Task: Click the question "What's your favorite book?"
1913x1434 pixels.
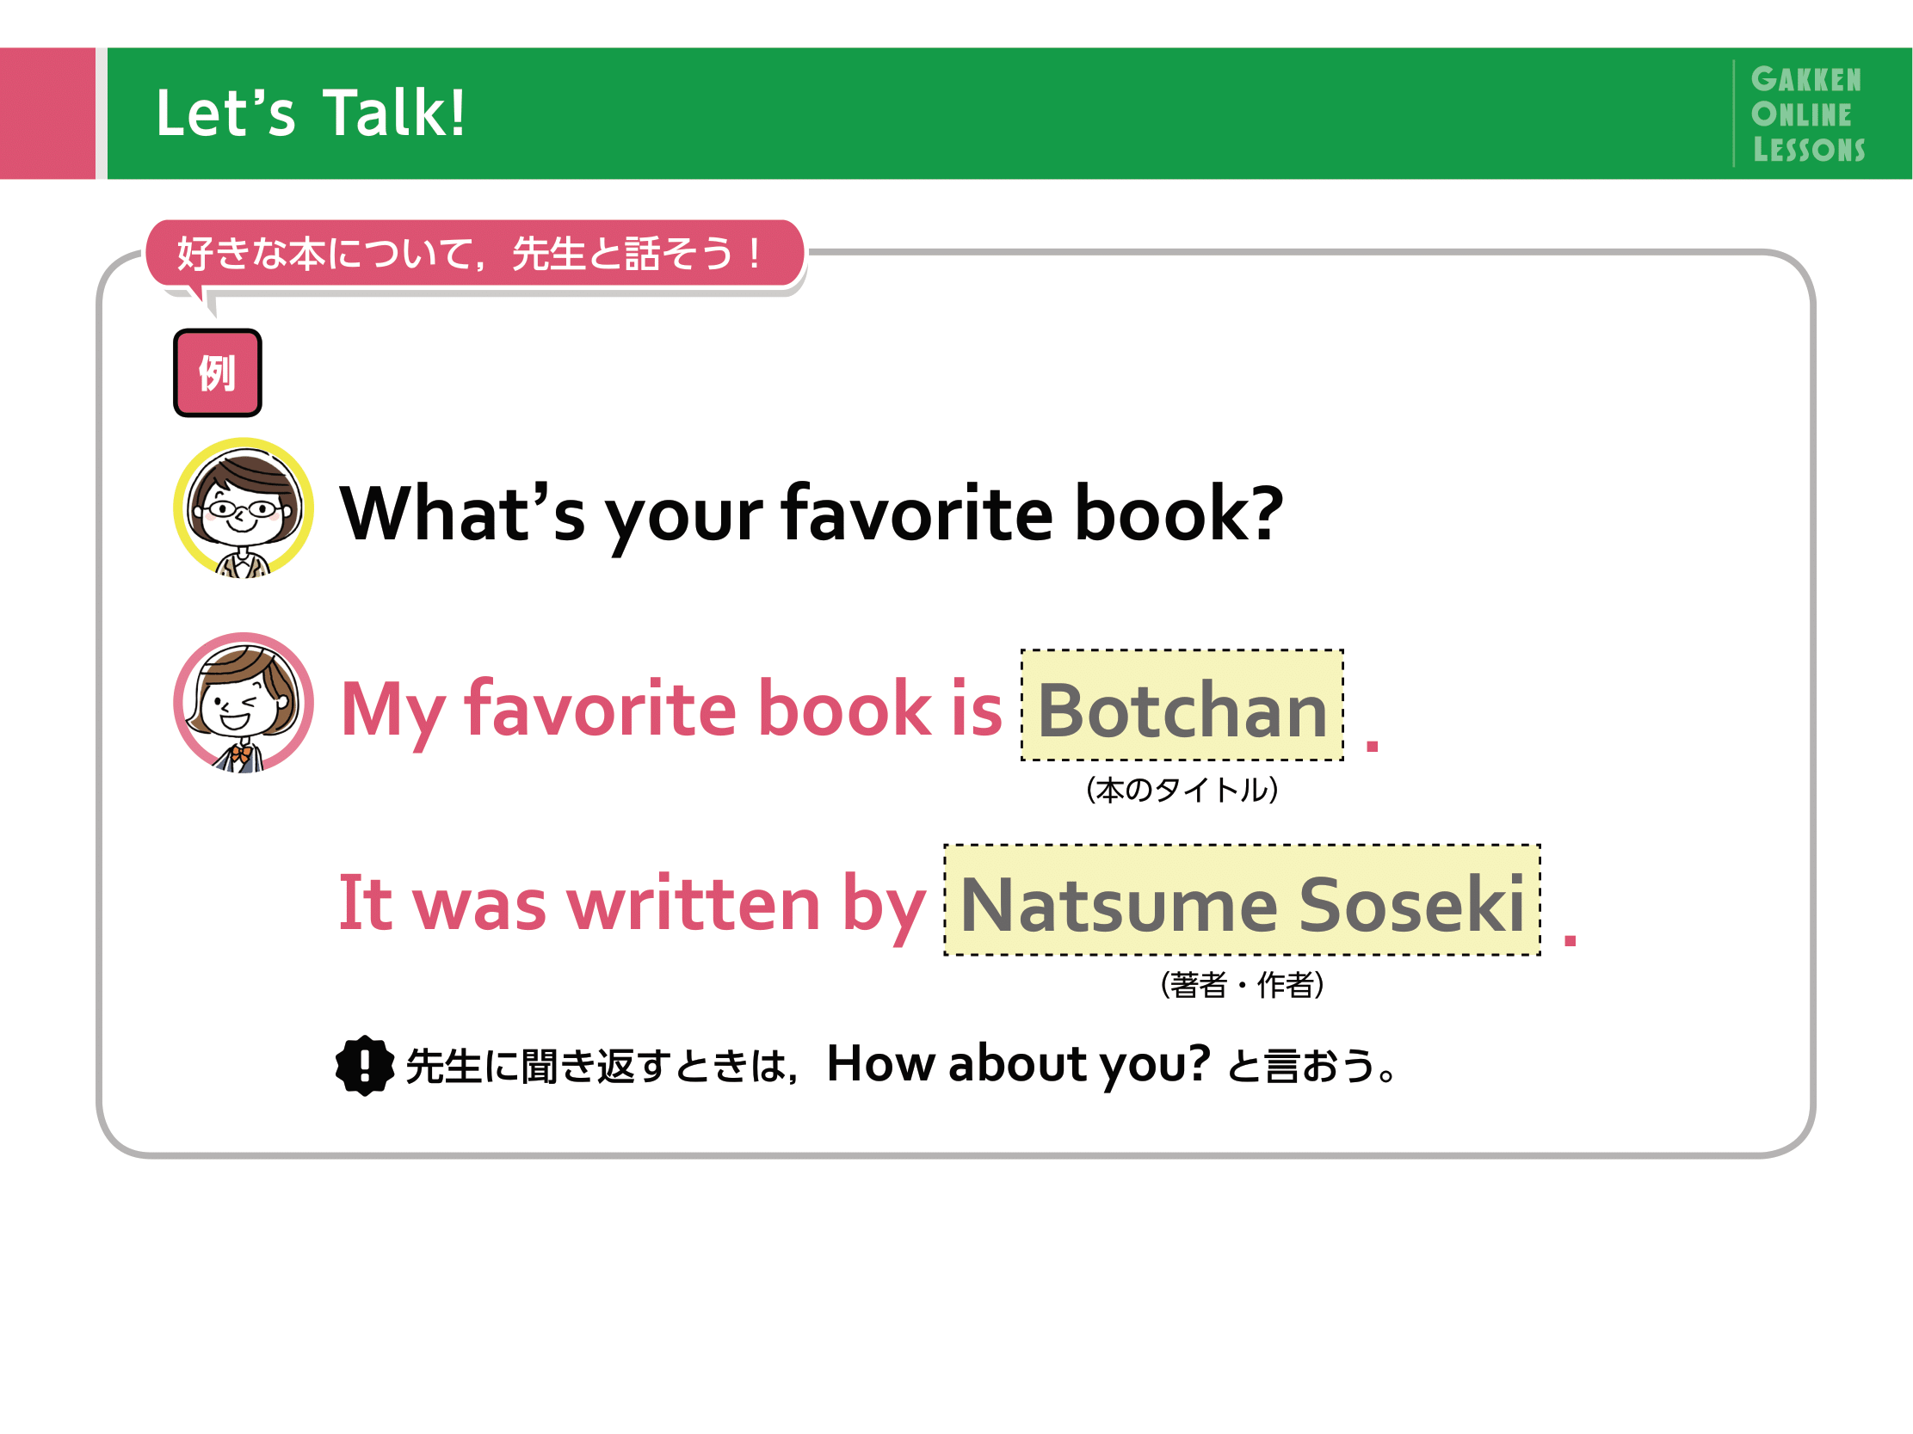Action: click(x=811, y=514)
